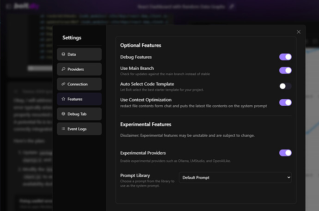Screen dimensions: 319x211
Task: Click the Use Main Branch label
Action: pyautogui.click(x=137, y=68)
